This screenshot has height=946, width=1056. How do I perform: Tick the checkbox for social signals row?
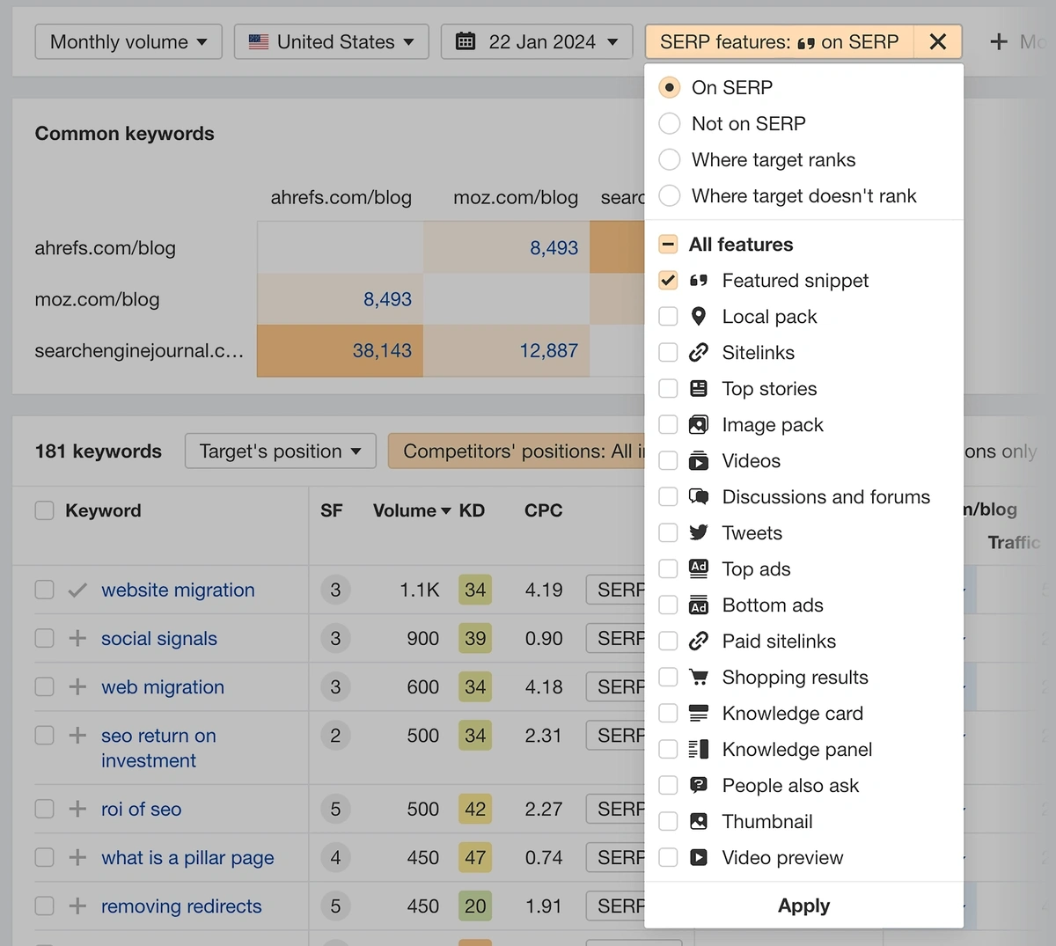(45, 638)
